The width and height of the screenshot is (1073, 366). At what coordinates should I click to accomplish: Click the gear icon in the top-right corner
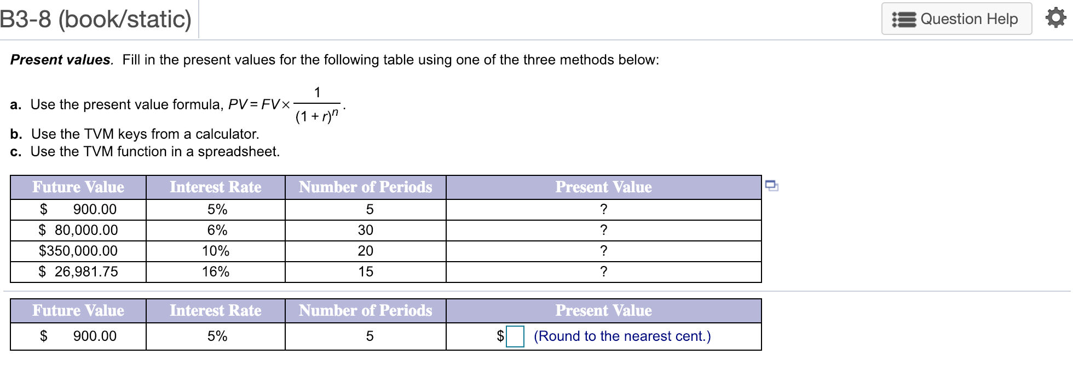pyautogui.click(x=1055, y=18)
